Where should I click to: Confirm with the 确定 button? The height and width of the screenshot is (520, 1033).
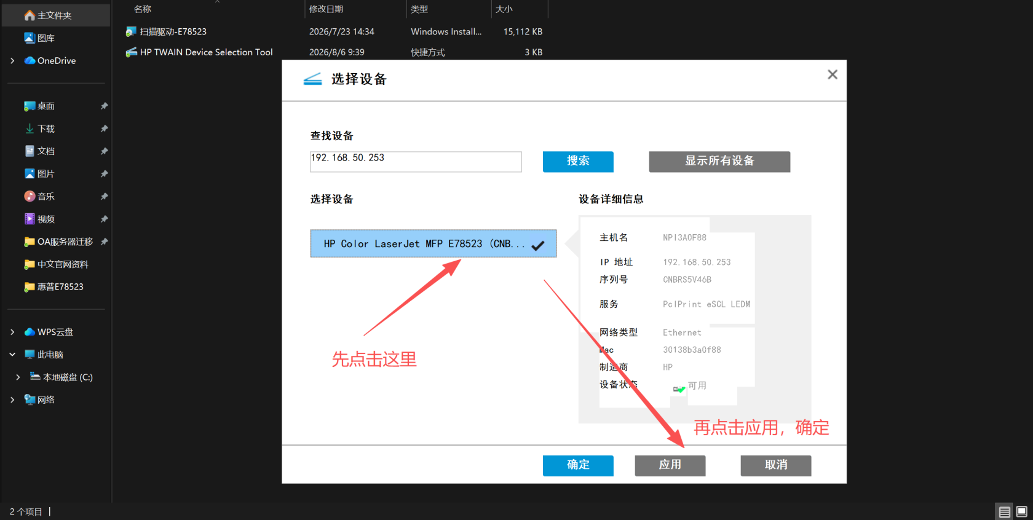tap(578, 465)
